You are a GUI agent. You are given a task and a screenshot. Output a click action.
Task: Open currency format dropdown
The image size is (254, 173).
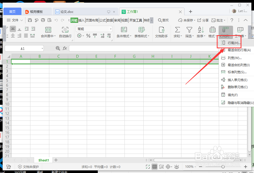(x=83, y=36)
